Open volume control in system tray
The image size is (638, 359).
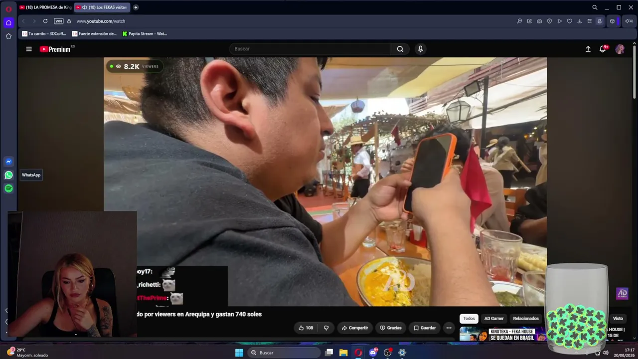click(606, 353)
